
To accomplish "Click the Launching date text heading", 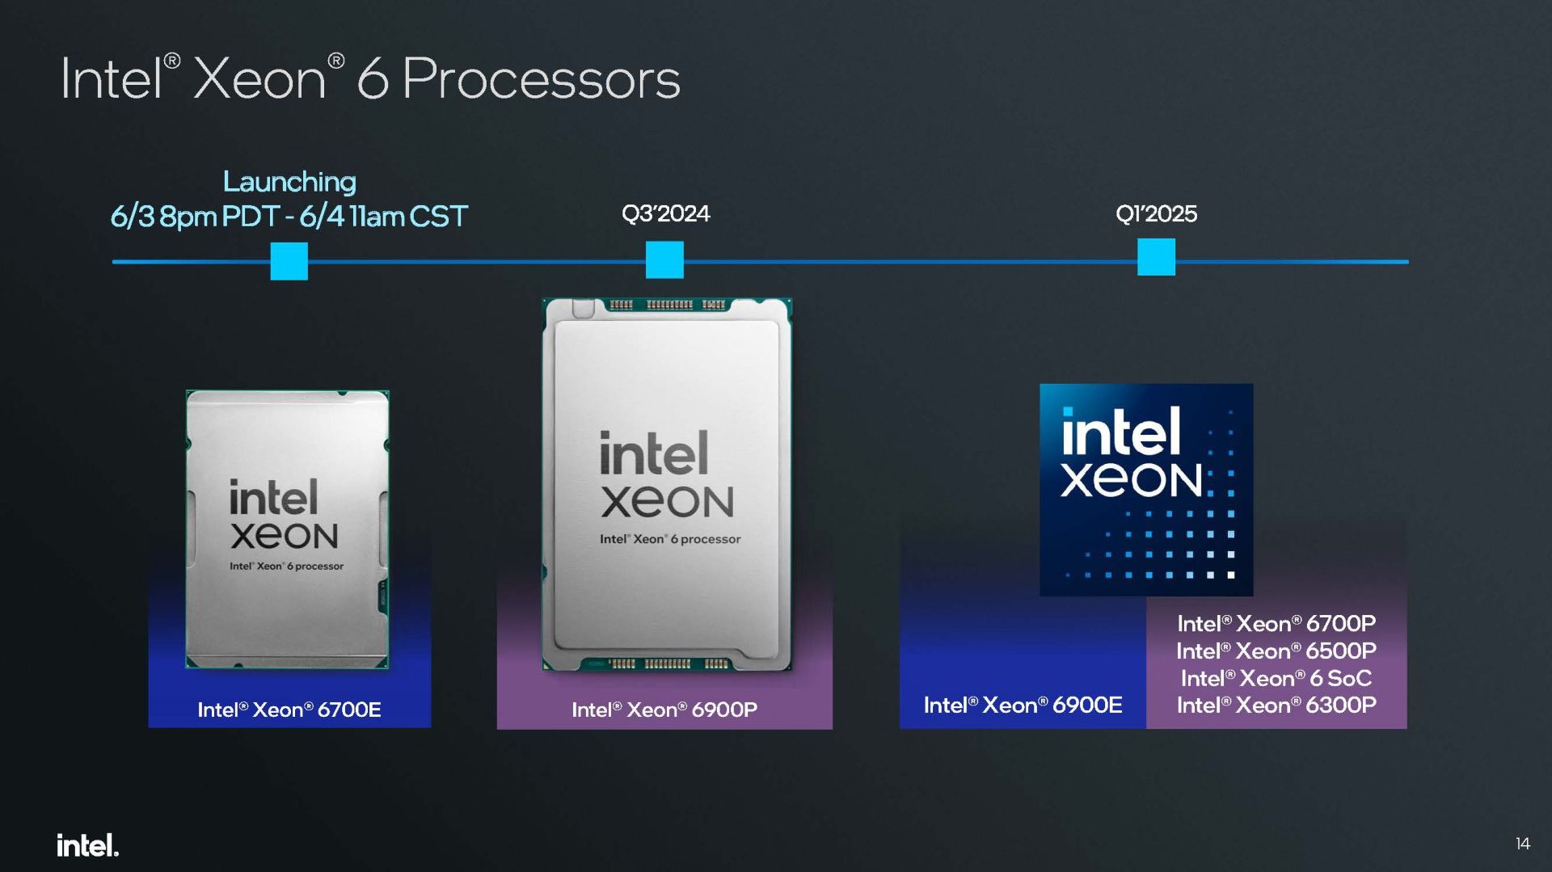I will point(289,181).
